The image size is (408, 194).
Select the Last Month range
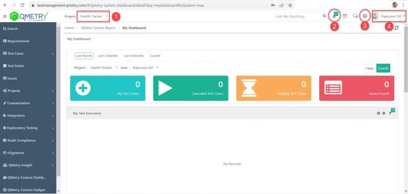point(84,56)
